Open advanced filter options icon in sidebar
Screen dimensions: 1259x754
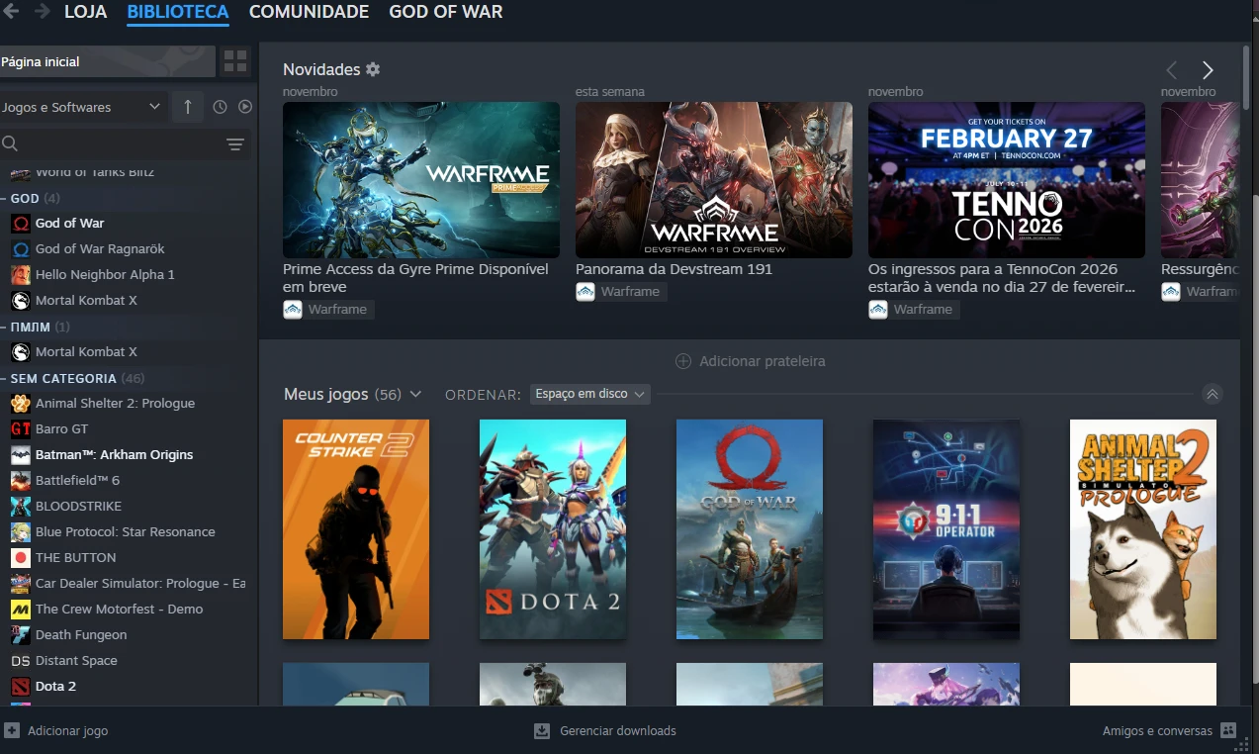click(235, 144)
